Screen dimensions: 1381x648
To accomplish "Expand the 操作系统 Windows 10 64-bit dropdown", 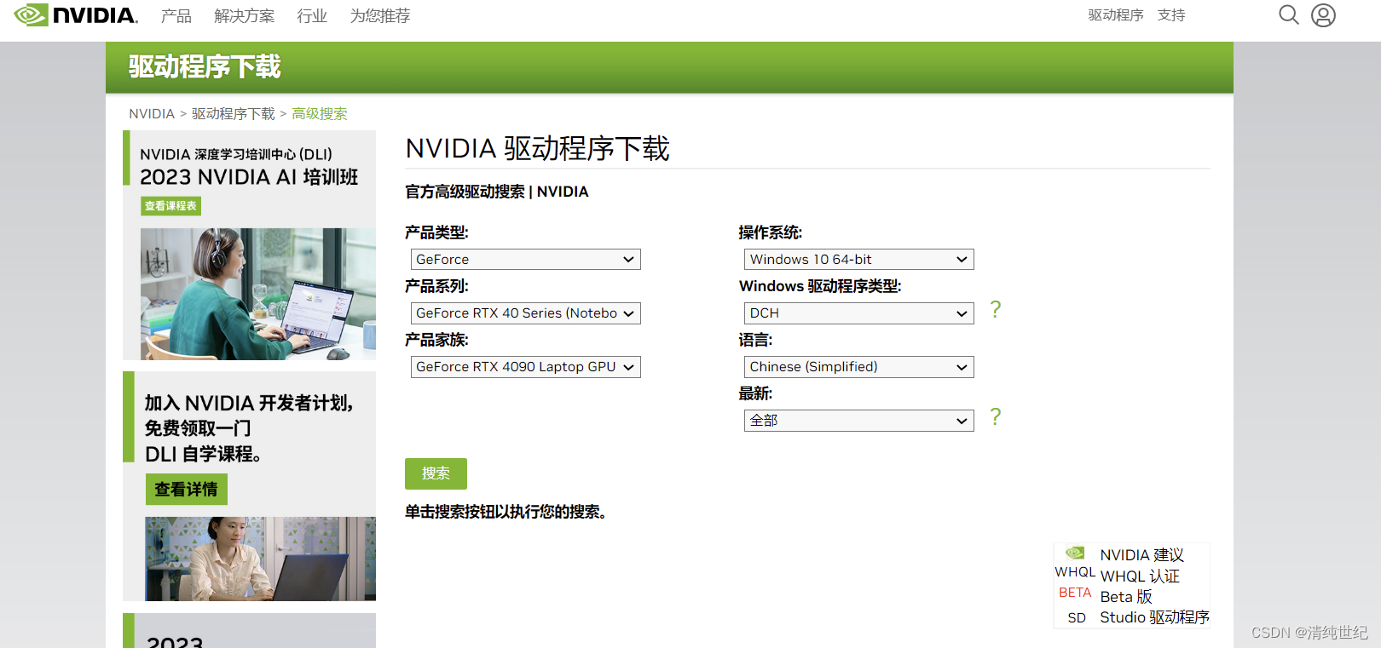I will tap(859, 260).
